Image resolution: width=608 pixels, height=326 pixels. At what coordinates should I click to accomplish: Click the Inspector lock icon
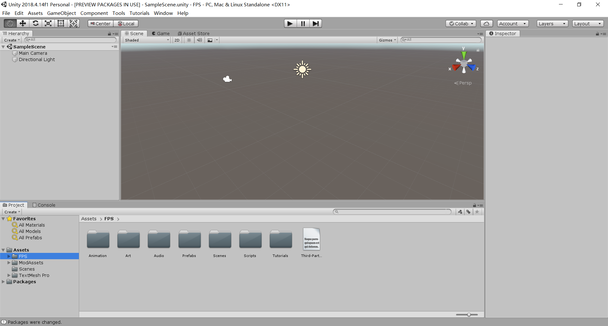click(597, 34)
